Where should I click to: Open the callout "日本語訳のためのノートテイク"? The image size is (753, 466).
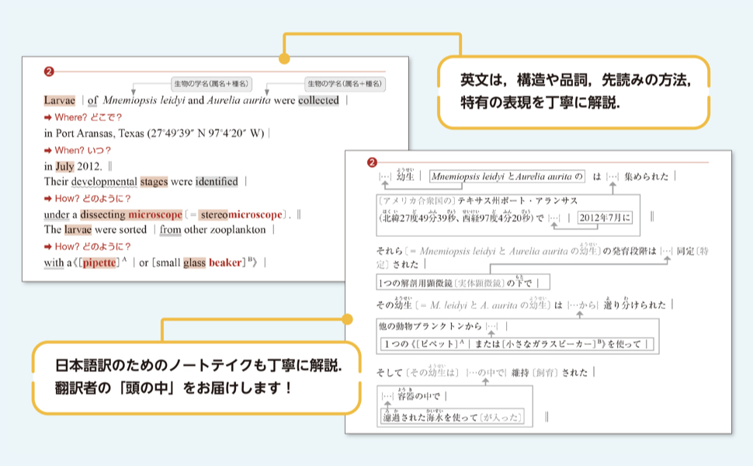(197, 376)
